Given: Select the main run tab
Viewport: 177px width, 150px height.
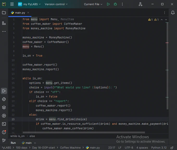Looking at the screenshot, I should [27, 143].
